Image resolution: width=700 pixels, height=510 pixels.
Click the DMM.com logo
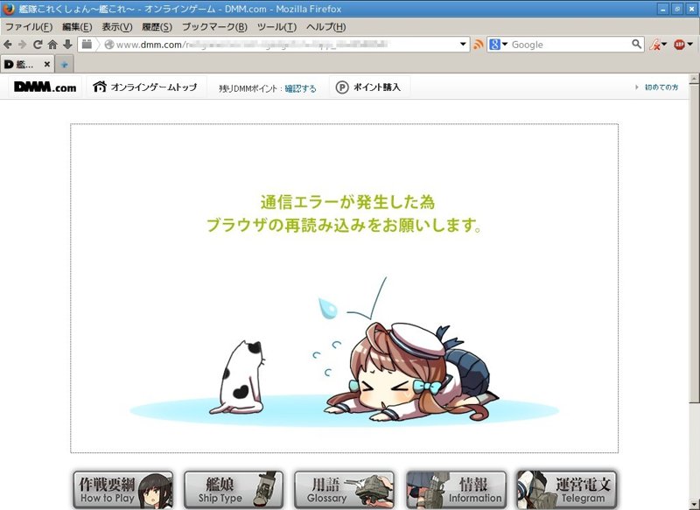(45, 87)
